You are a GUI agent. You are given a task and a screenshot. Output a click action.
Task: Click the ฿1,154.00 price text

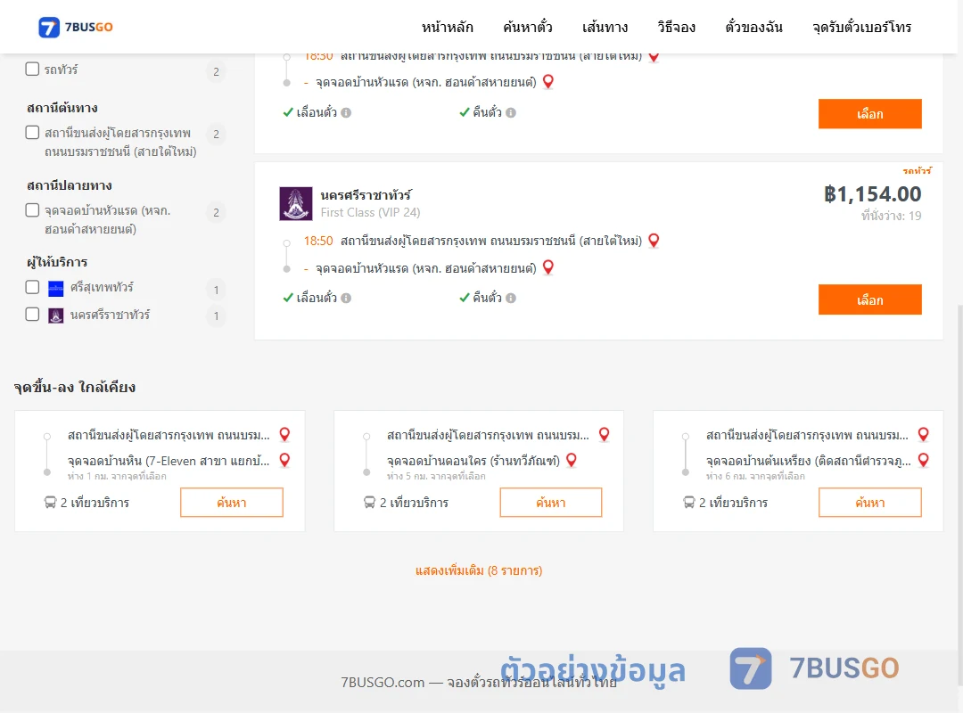click(872, 194)
